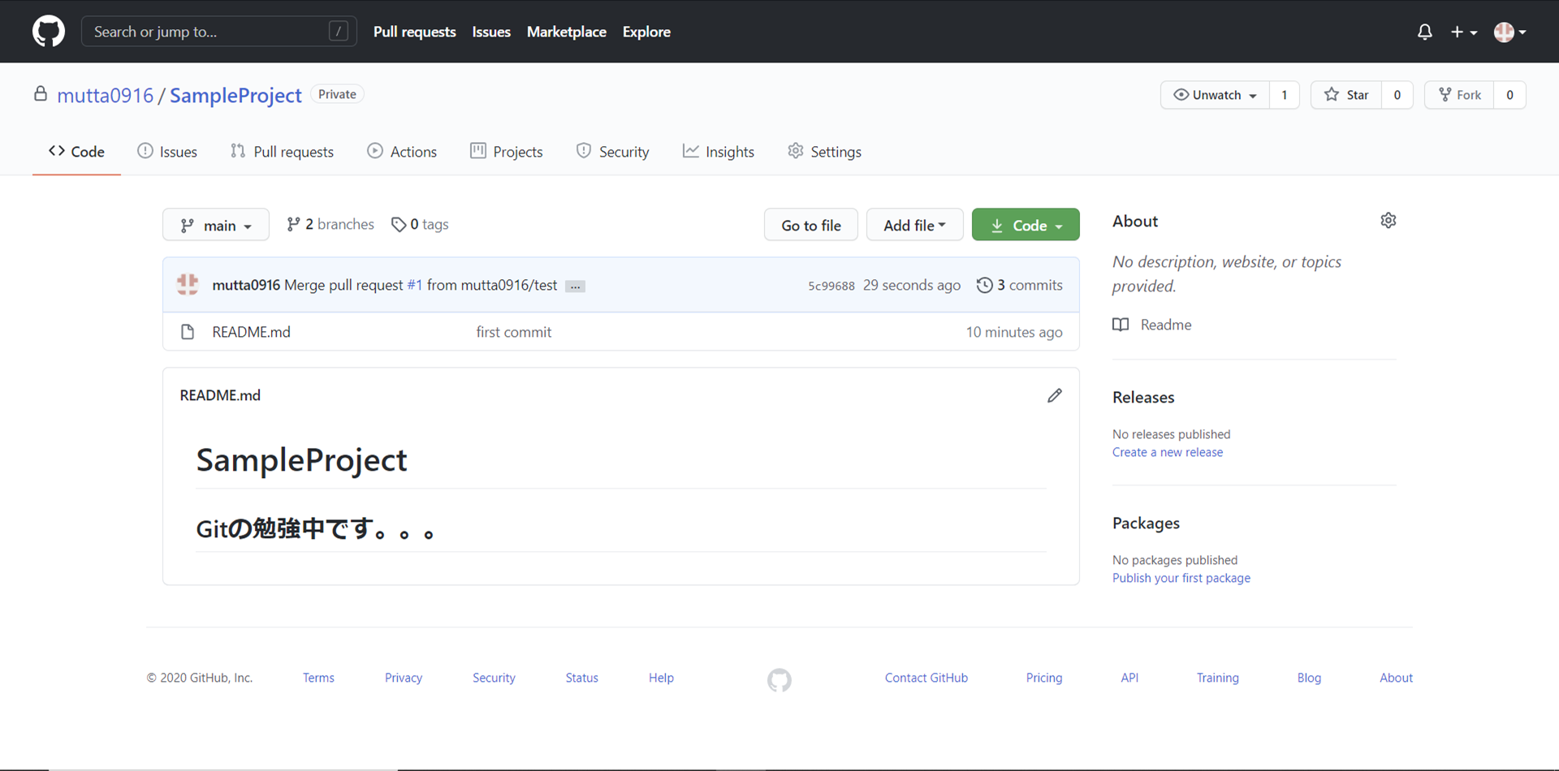
Task: Open the mutta0916 owner profile link
Action: tap(105, 95)
